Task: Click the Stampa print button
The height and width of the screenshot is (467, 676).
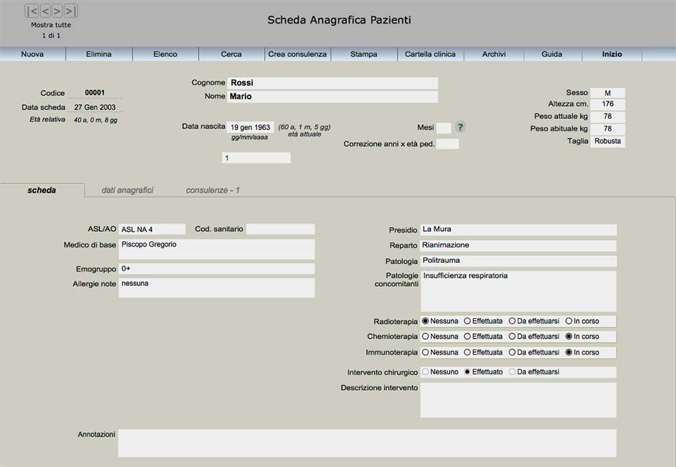Action: [364, 54]
